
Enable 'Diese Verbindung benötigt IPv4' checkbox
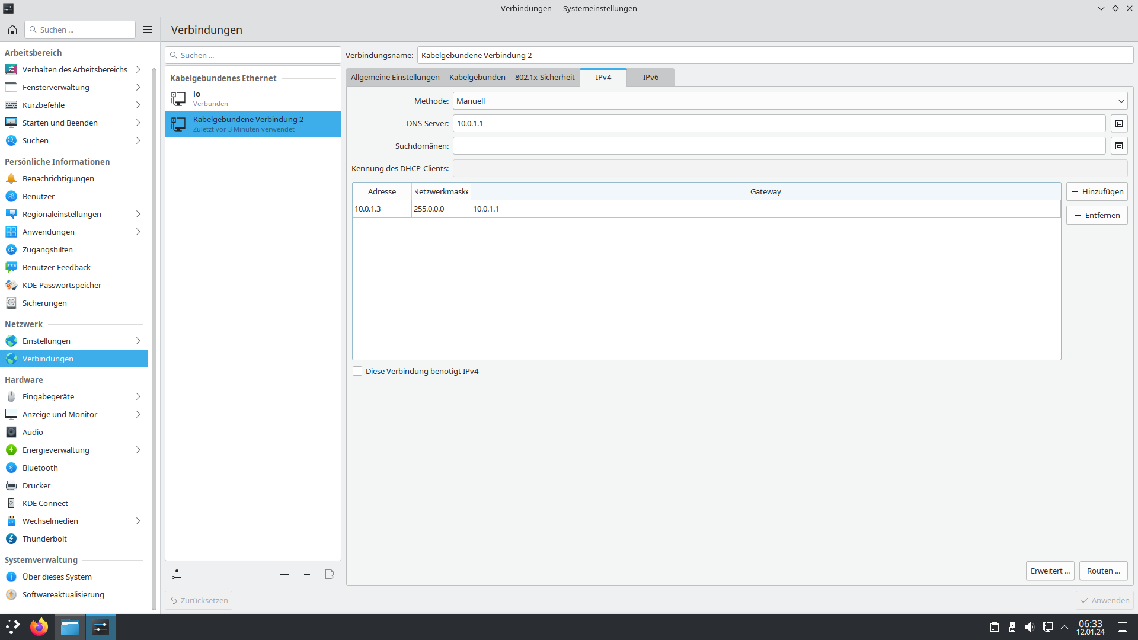pos(357,371)
